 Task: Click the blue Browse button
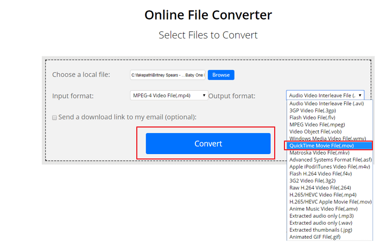pyautogui.click(x=221, y=75)
